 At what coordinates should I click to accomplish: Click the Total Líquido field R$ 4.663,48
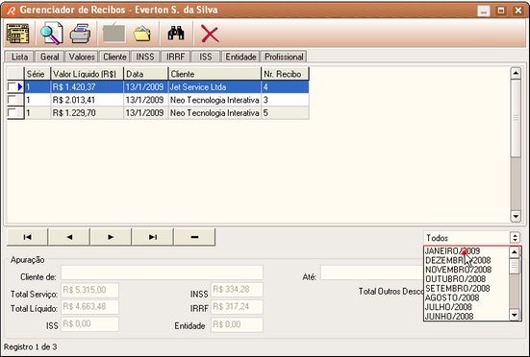pyautogui.click(x=89, y=307)
